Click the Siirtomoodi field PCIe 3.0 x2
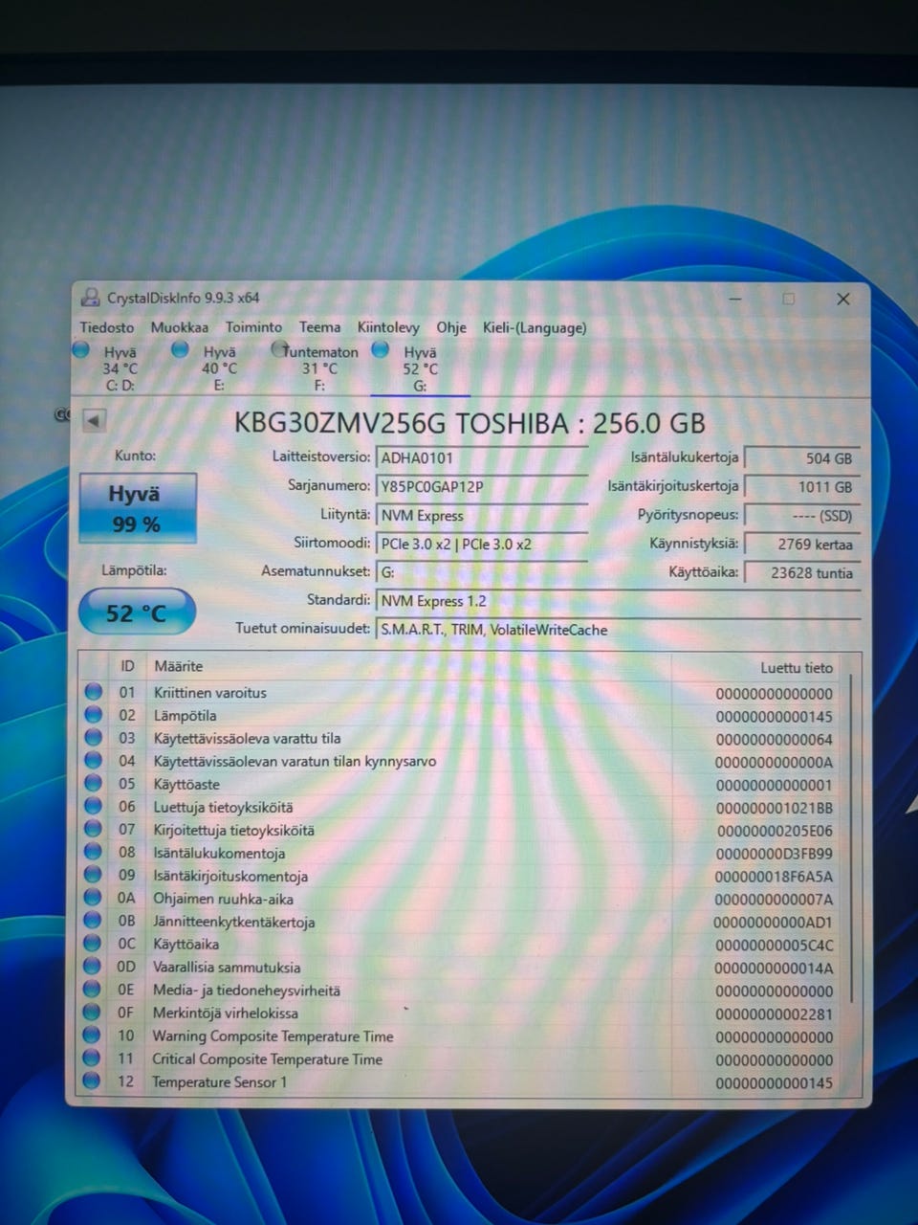 481,544
